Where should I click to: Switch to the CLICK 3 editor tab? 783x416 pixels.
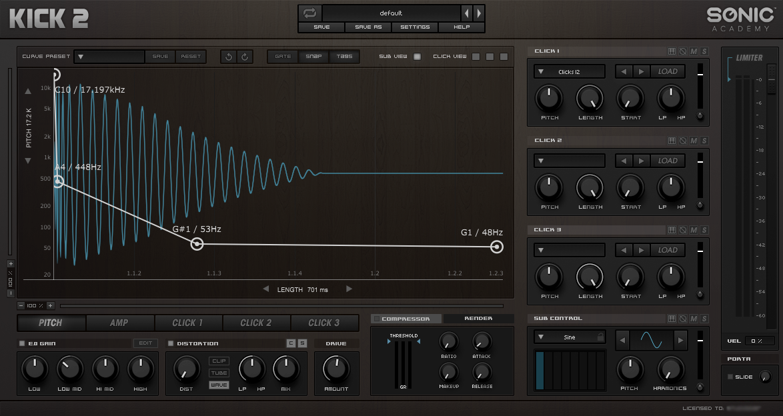324,323
